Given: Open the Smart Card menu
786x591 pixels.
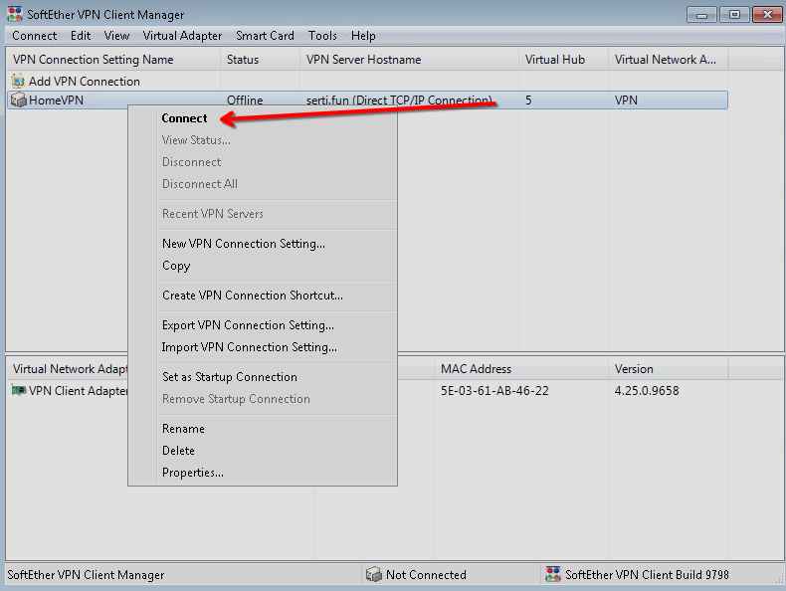Looking at the screenshot, I should pyautogui.click(x=265, y=36).
